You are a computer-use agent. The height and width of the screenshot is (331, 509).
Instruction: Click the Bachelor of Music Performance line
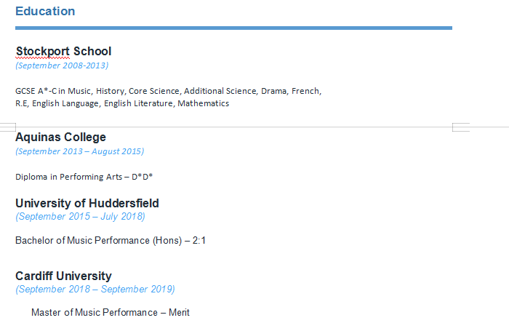(x=100, y=240)
